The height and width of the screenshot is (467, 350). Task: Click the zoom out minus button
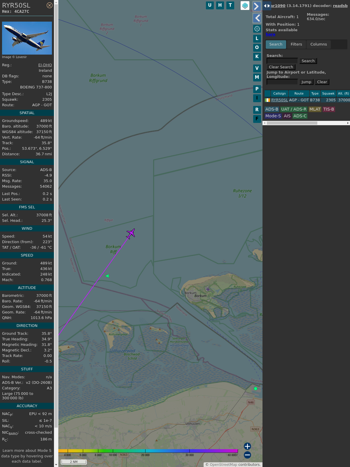click(x=247, y=455)
